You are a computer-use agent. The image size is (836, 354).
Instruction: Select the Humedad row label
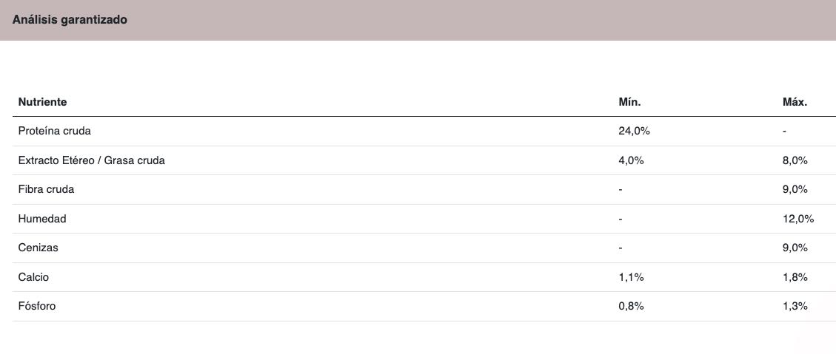tap(42, 219)
